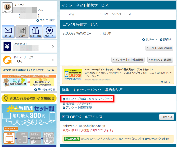The width and height of the screenshot is (177, 147).
Task: Click the 楽天市場でお買い物 banner
Action: click(15, 82)
